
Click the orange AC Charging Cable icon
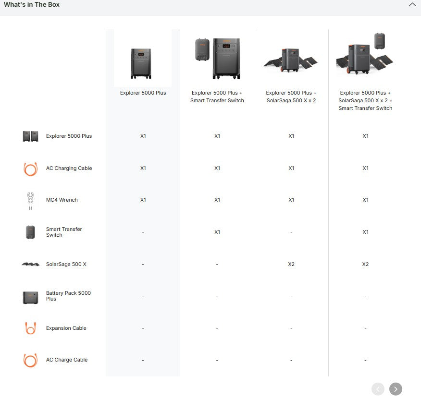point(30,169)
